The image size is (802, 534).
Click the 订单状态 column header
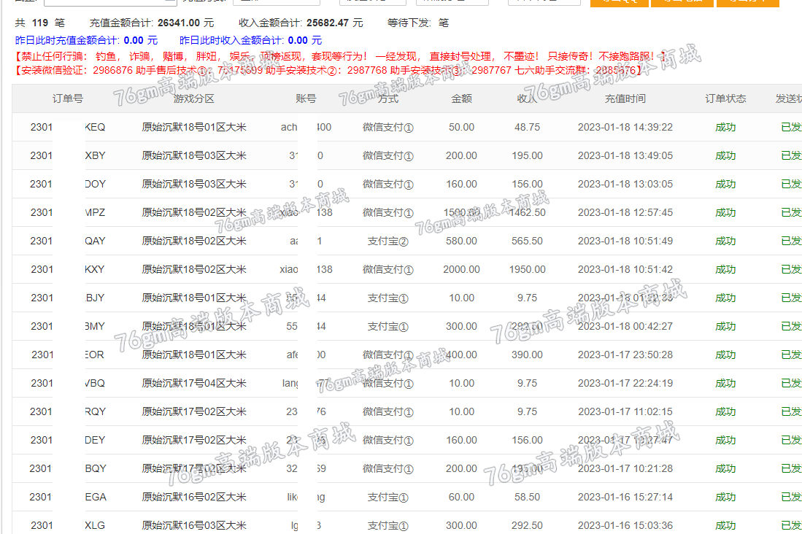coord(725,98)
